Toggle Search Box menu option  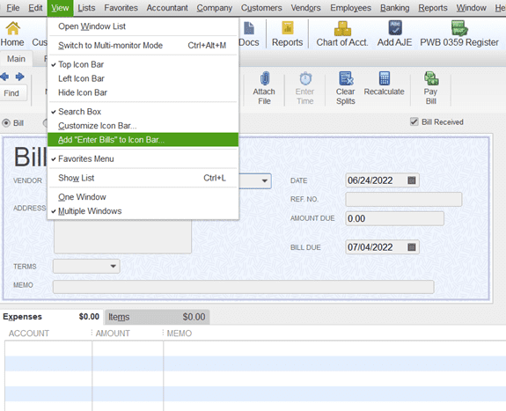[x=143, y=112]
